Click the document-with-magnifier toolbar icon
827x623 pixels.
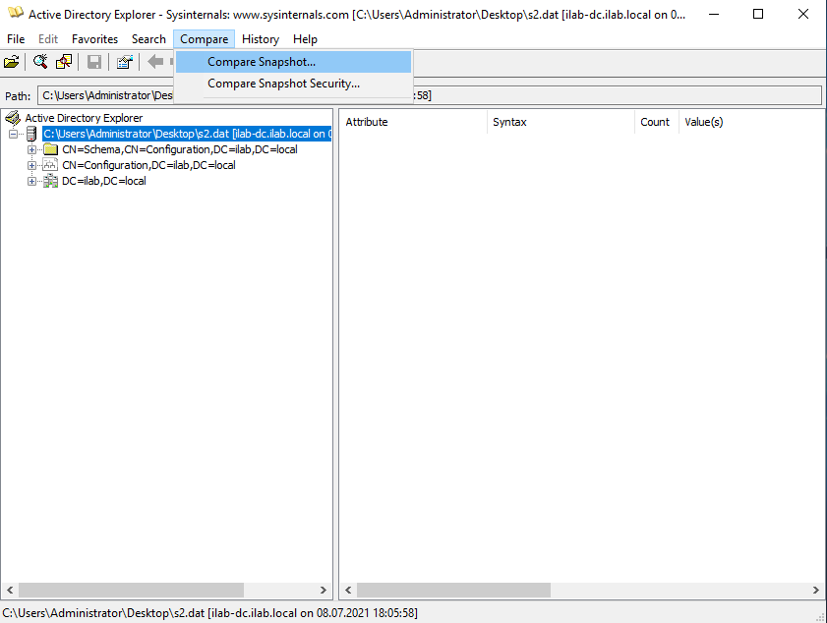coord(63,61)
